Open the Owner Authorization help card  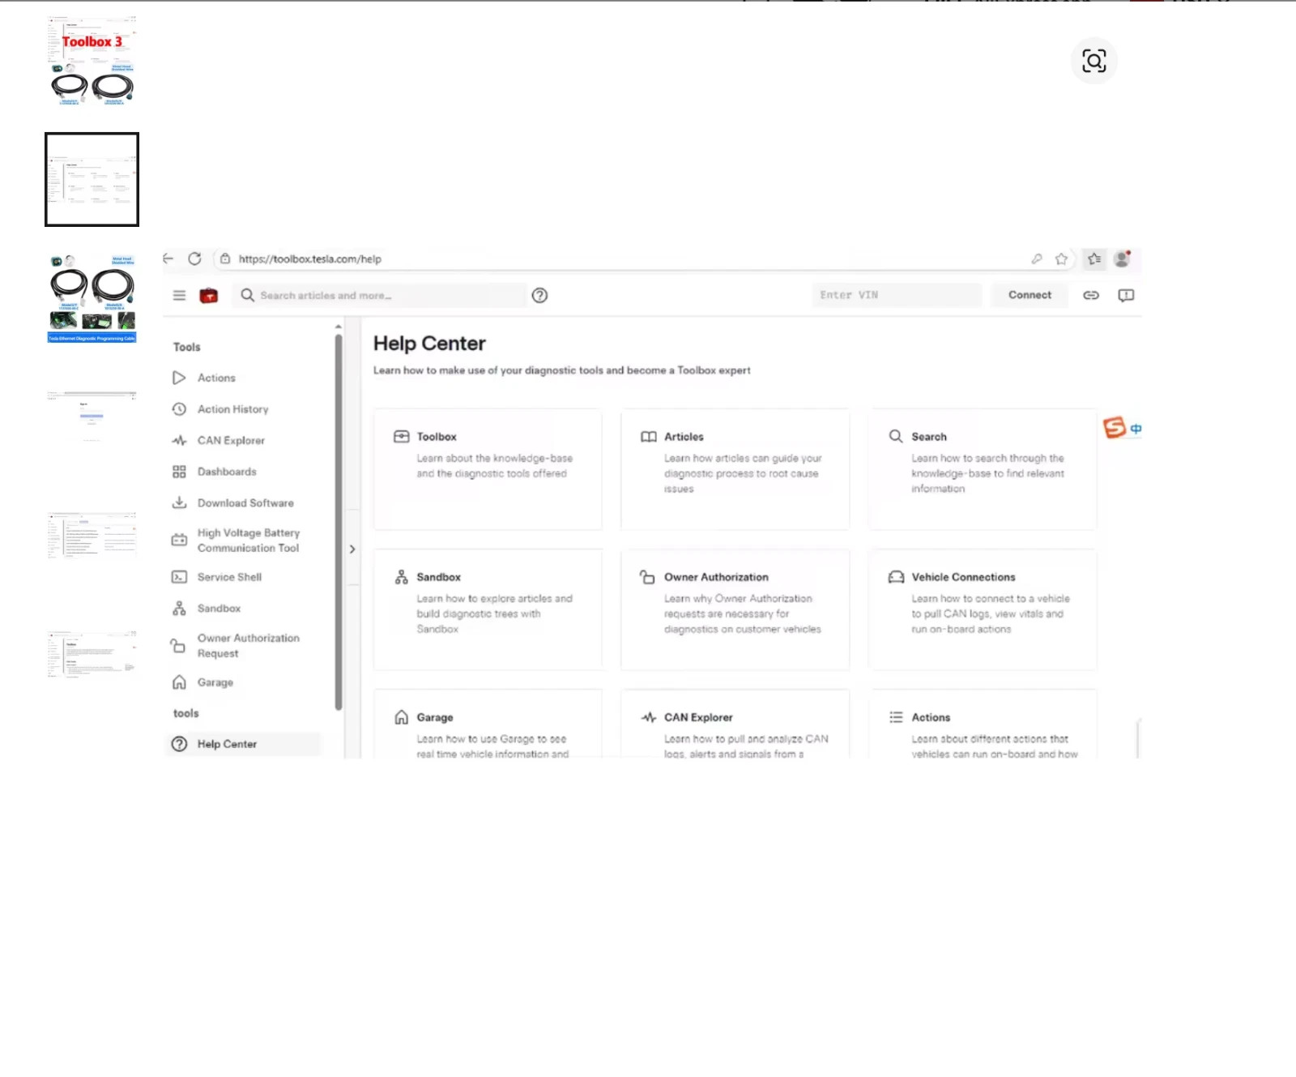coord(735,609)
